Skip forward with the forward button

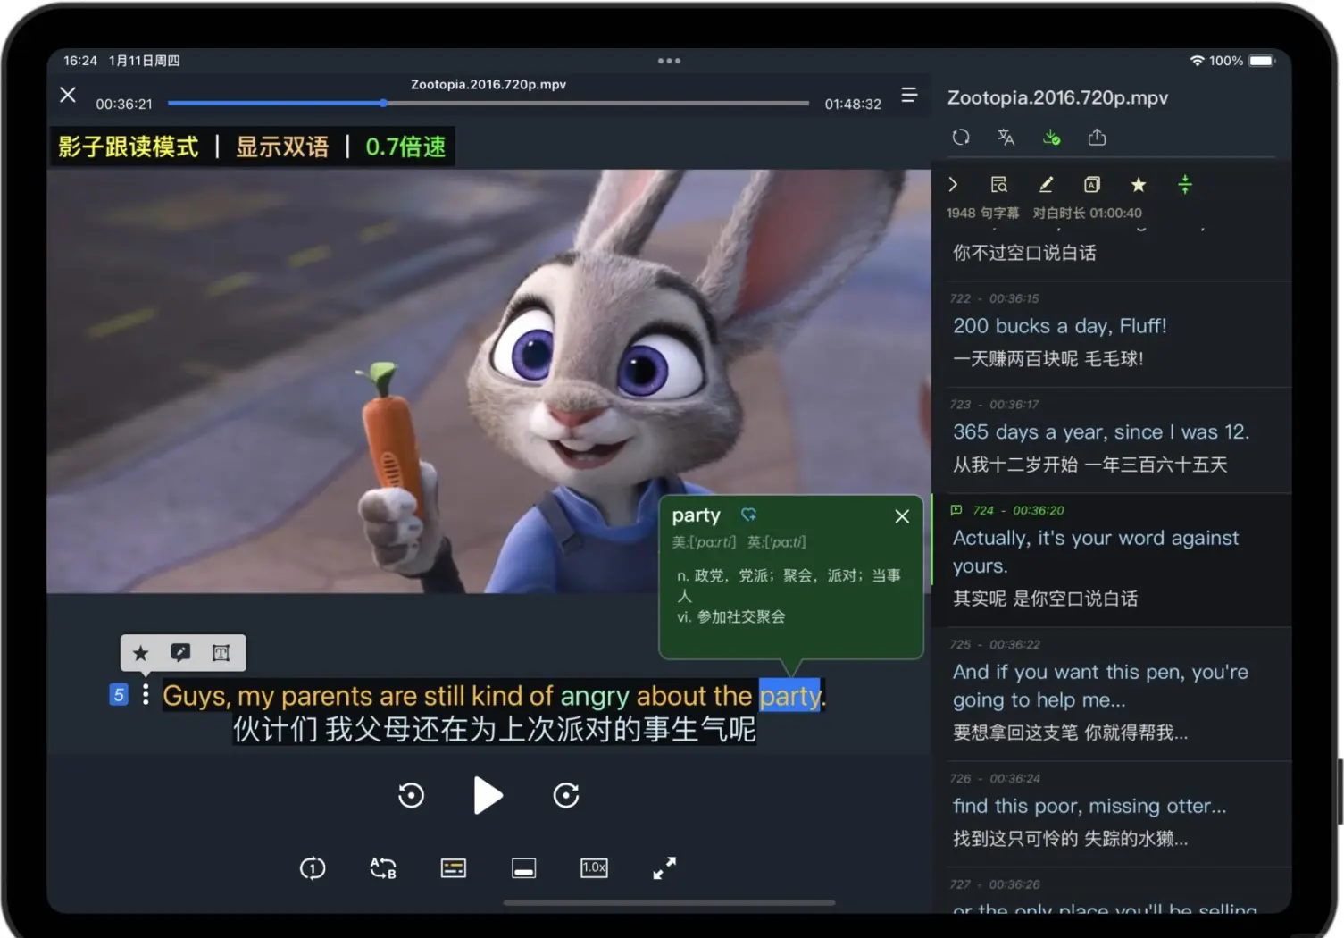pyautogui.click(x=566, y=795)
